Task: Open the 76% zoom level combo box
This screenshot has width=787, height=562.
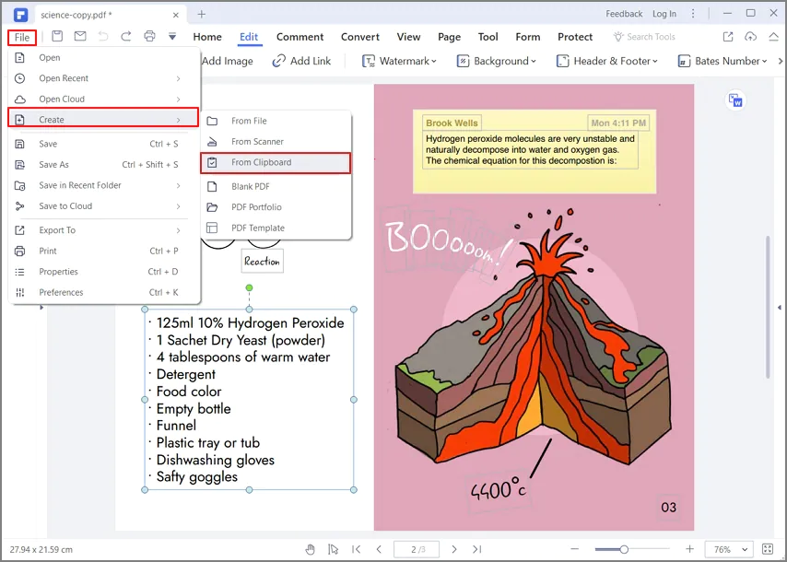Action: [x=728, y=549]
